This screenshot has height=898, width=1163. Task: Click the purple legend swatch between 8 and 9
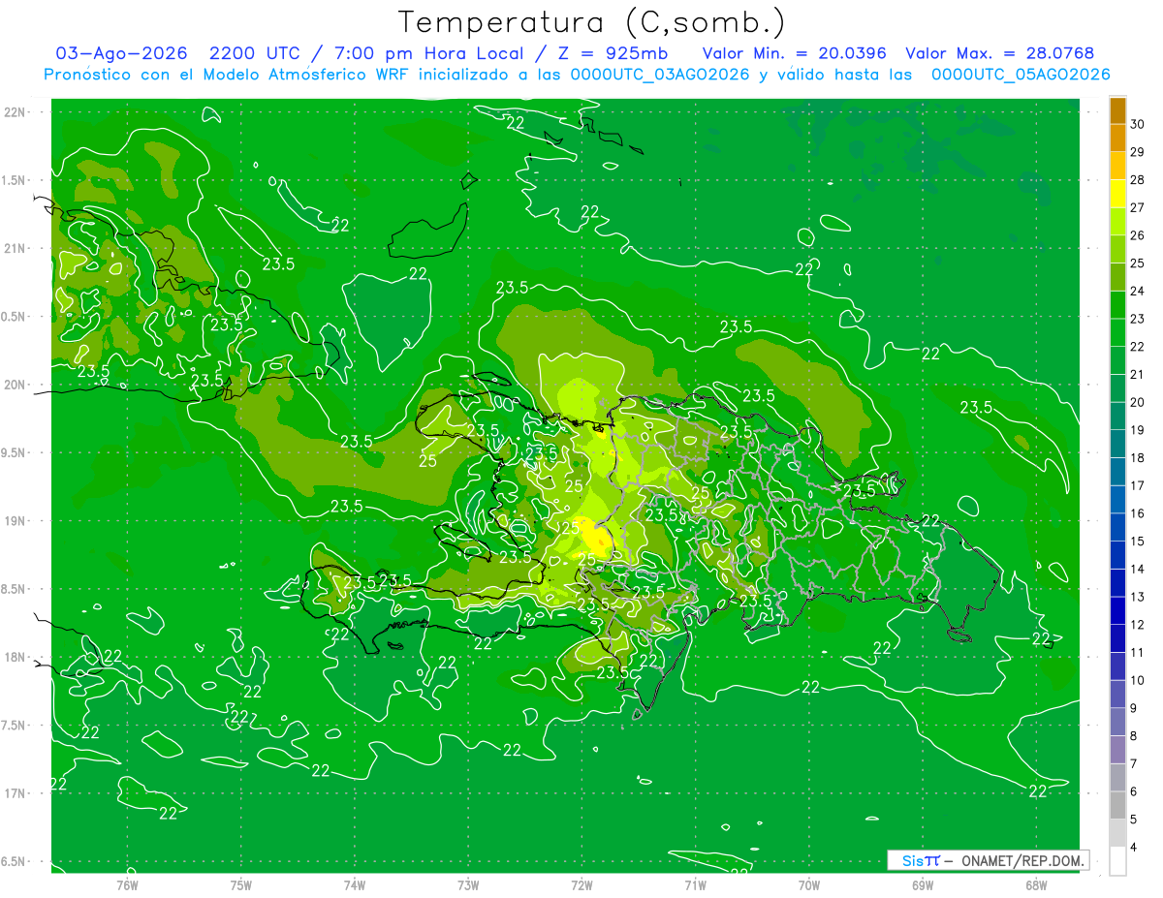1117,722
